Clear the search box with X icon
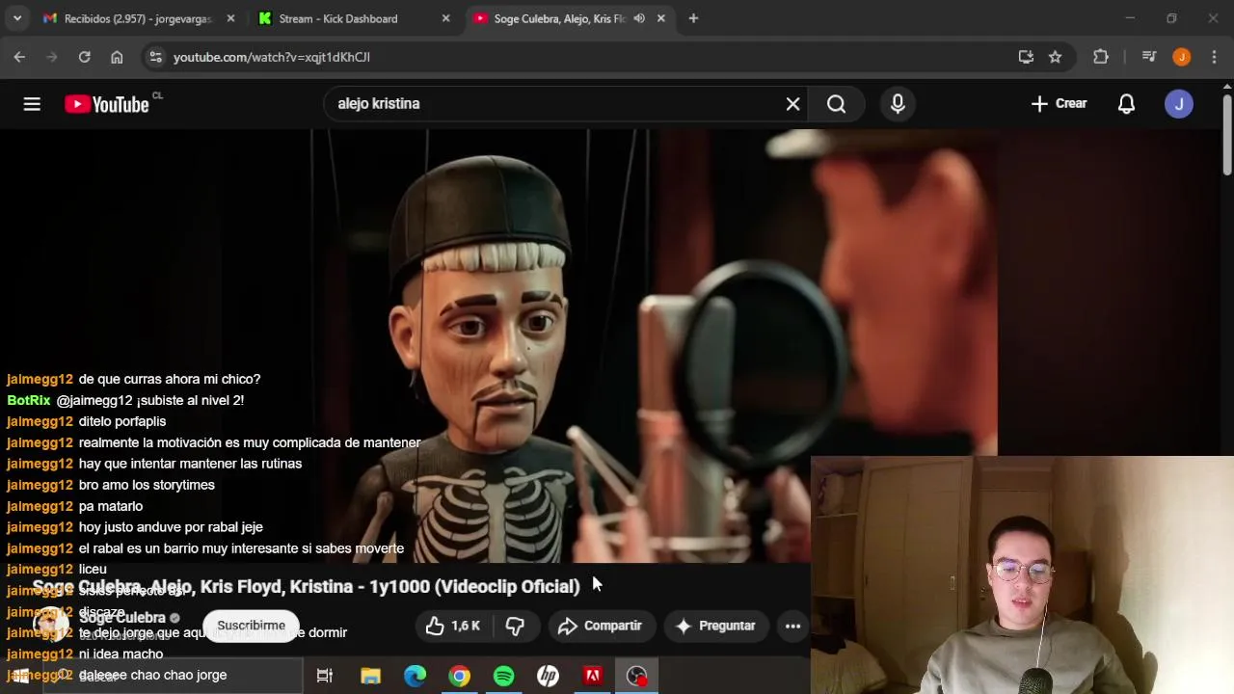This screenshot has width=1234, height=694. (x=792, y=104)
